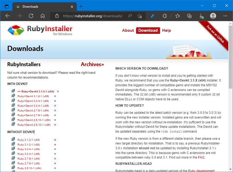Open the Extensions puzzle icon

click(x=165, y=16)
